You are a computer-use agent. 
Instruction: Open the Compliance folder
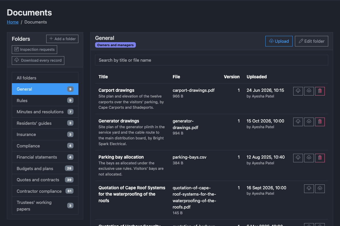[x=45, y=146]
